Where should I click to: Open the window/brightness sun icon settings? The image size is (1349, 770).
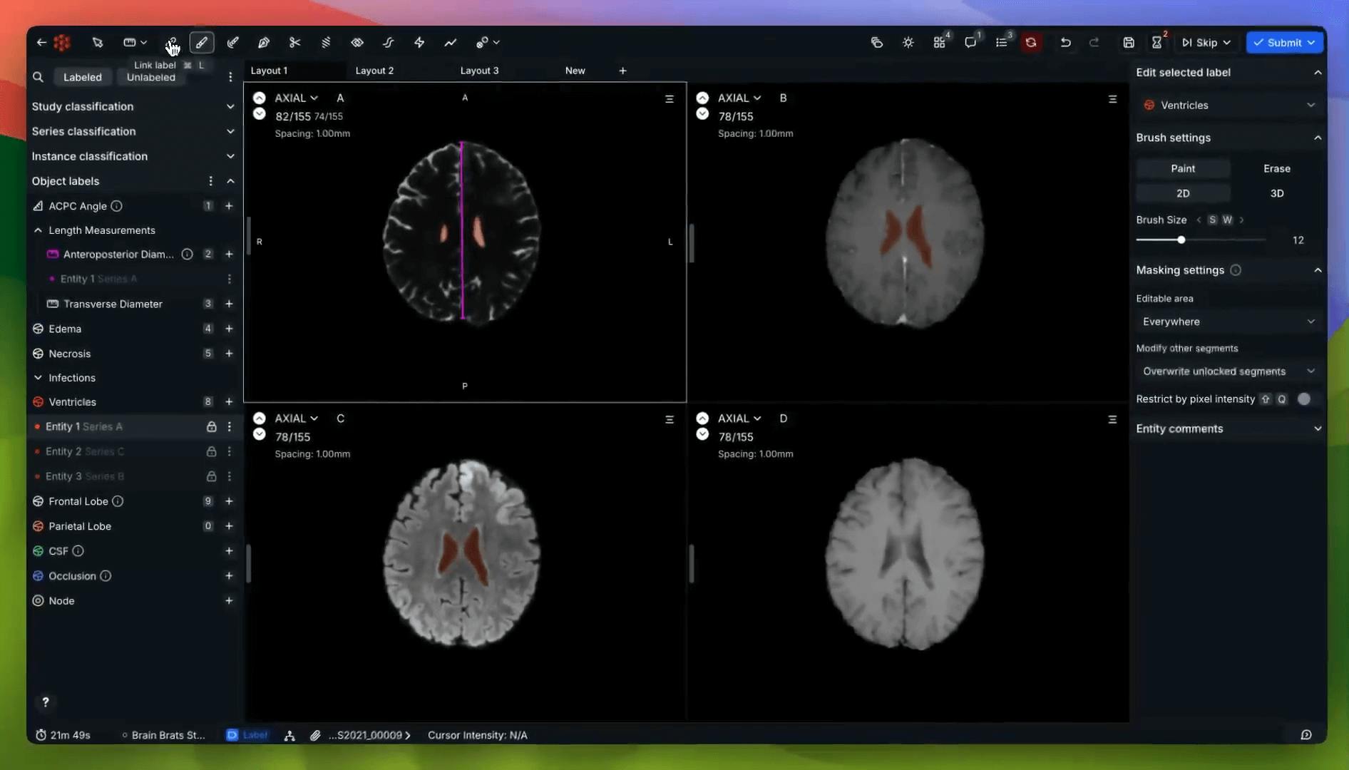pyautogui.click(x=908, y=43)
